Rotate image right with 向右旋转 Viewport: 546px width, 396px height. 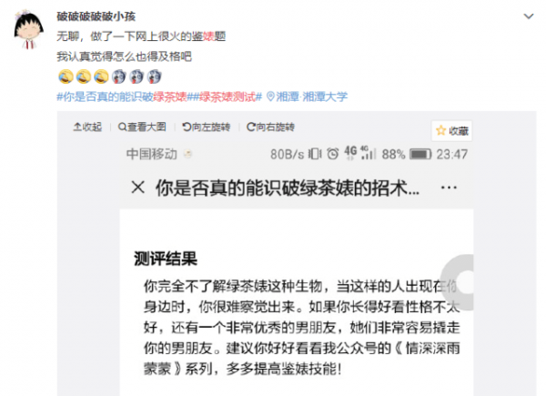tap(270, 127)
